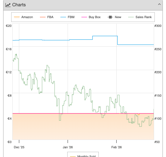Toggle the Monthly Sold legend entry

pos(83,156)
